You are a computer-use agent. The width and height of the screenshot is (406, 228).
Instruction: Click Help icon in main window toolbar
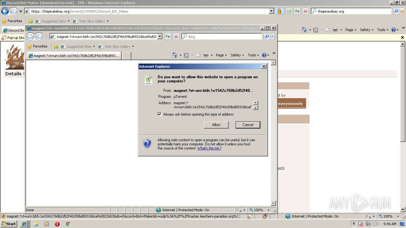[394, 30]
